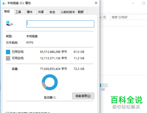Click the disk usage donut chart

click(50, 82)
